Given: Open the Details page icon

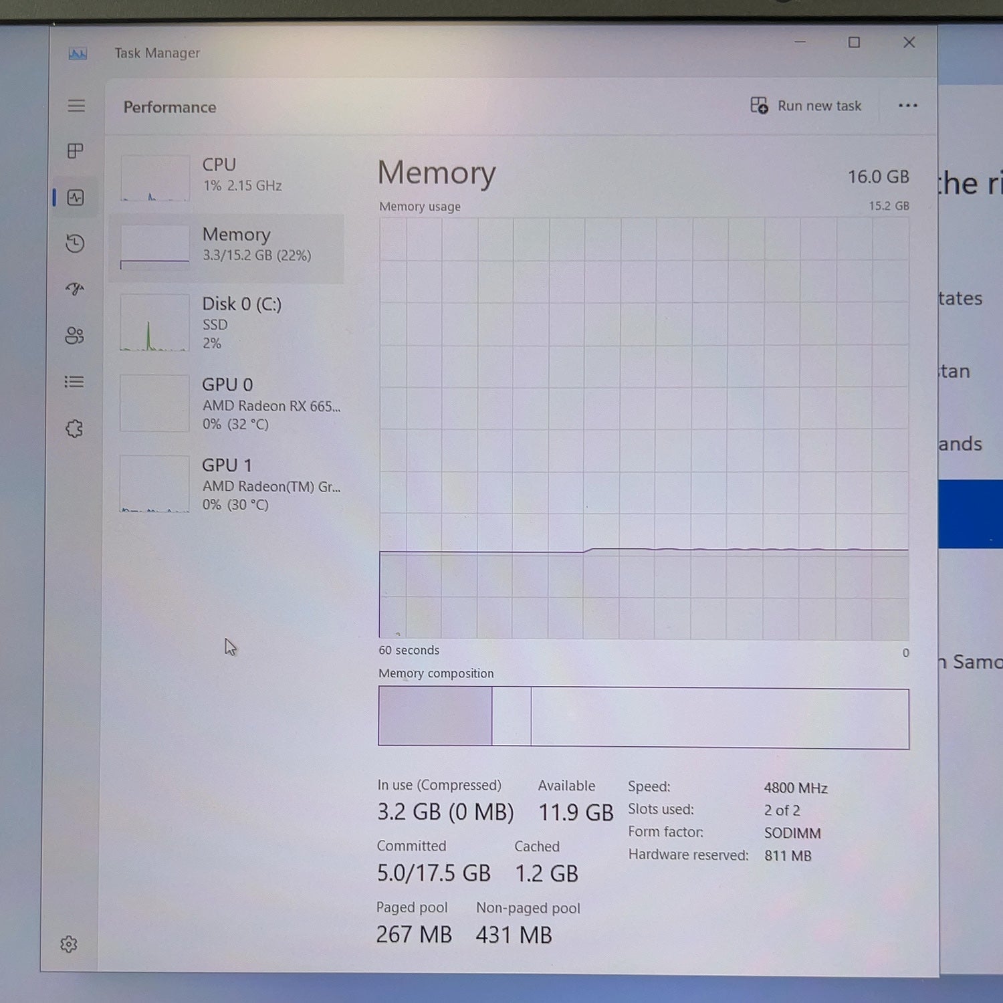Looking at the screenshot, I should click(x=74, y=382).
